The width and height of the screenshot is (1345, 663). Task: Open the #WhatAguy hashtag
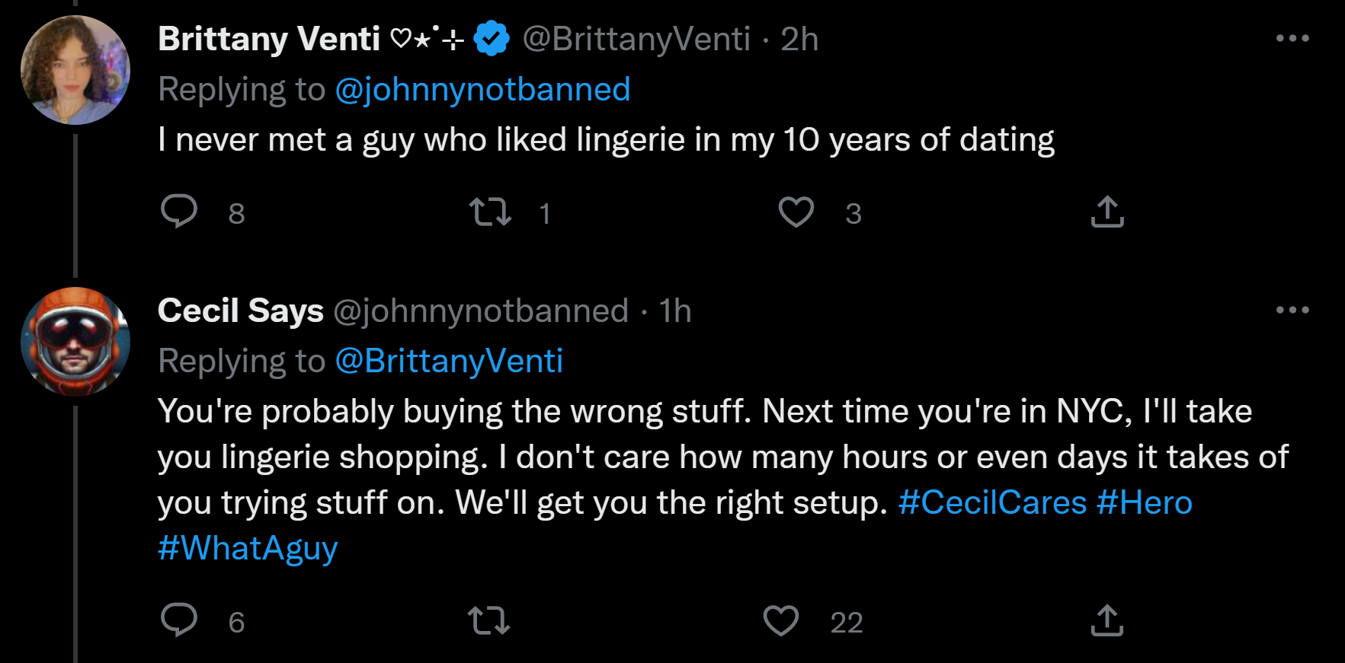coord(248,549)
